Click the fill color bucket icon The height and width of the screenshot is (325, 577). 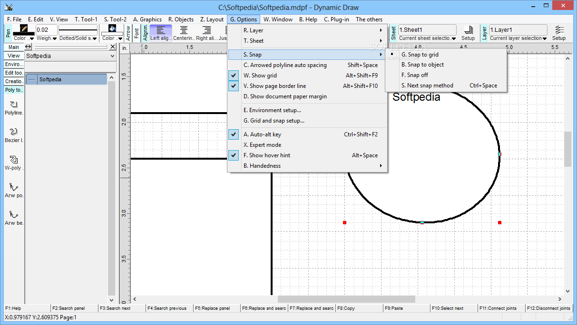pos(112,29)
